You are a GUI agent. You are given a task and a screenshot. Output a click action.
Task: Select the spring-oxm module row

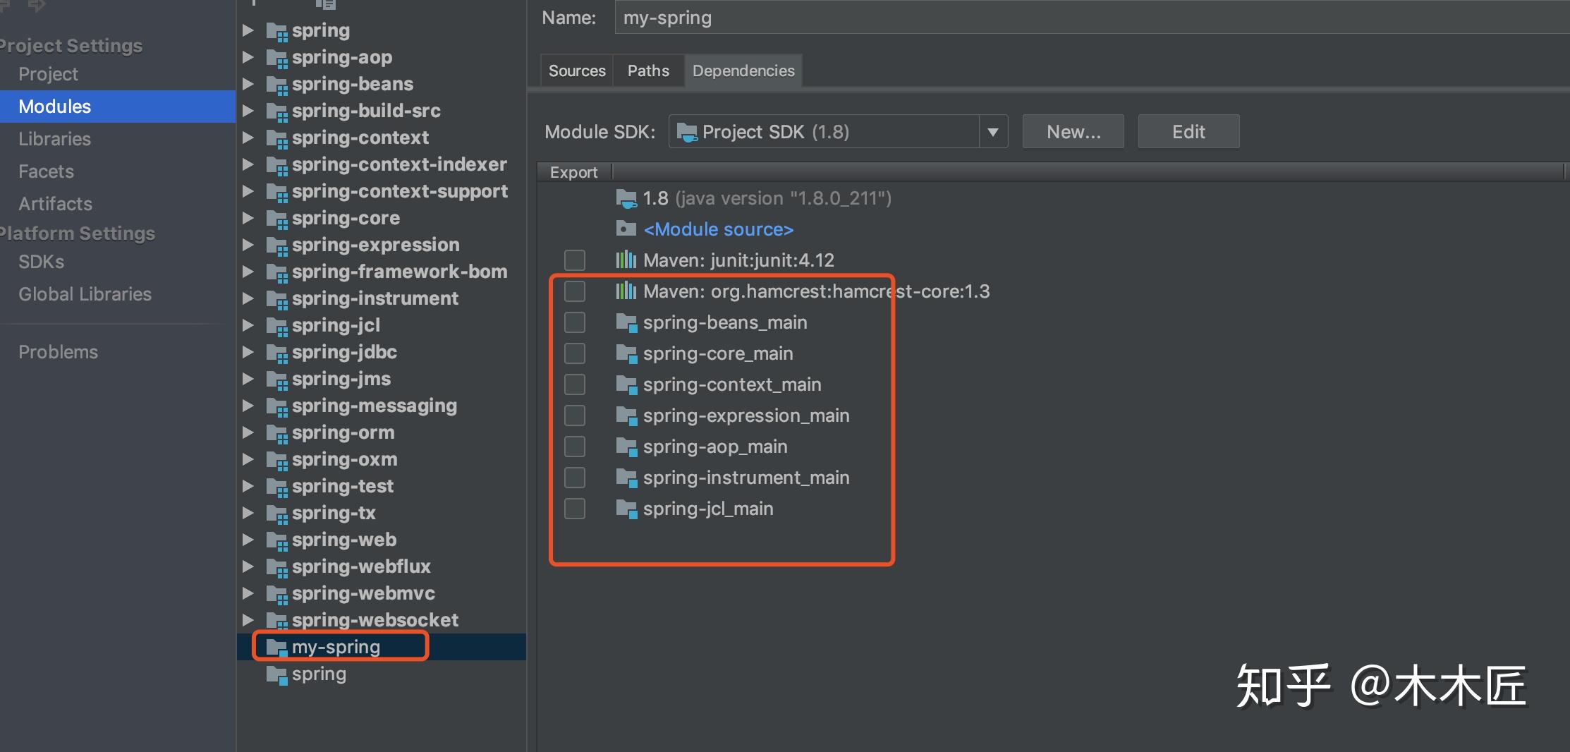click(381, 460)
